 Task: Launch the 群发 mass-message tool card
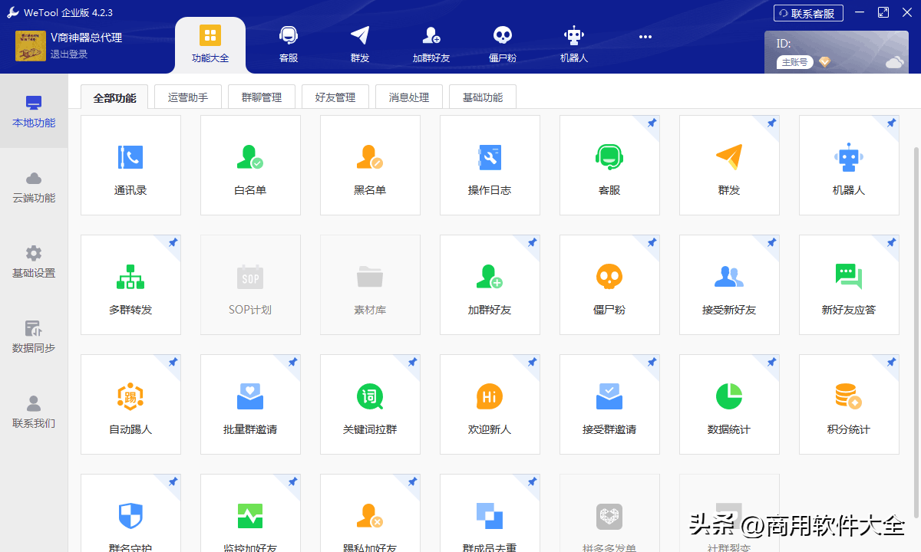click(729, 165)
